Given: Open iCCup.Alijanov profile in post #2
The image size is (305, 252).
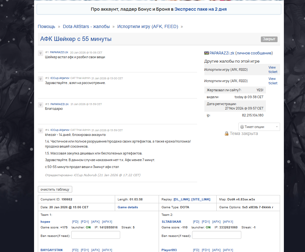Looking at the screenshot, I should [x=60, y=78].
